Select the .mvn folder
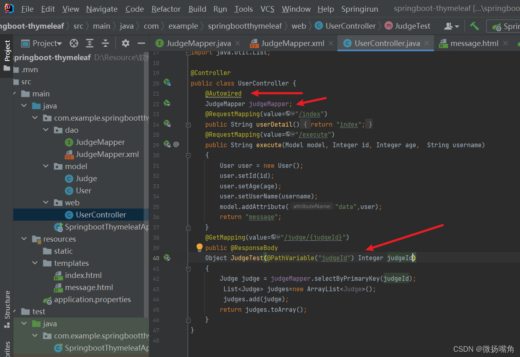520x357 pixels. click(x=25, y=69)
